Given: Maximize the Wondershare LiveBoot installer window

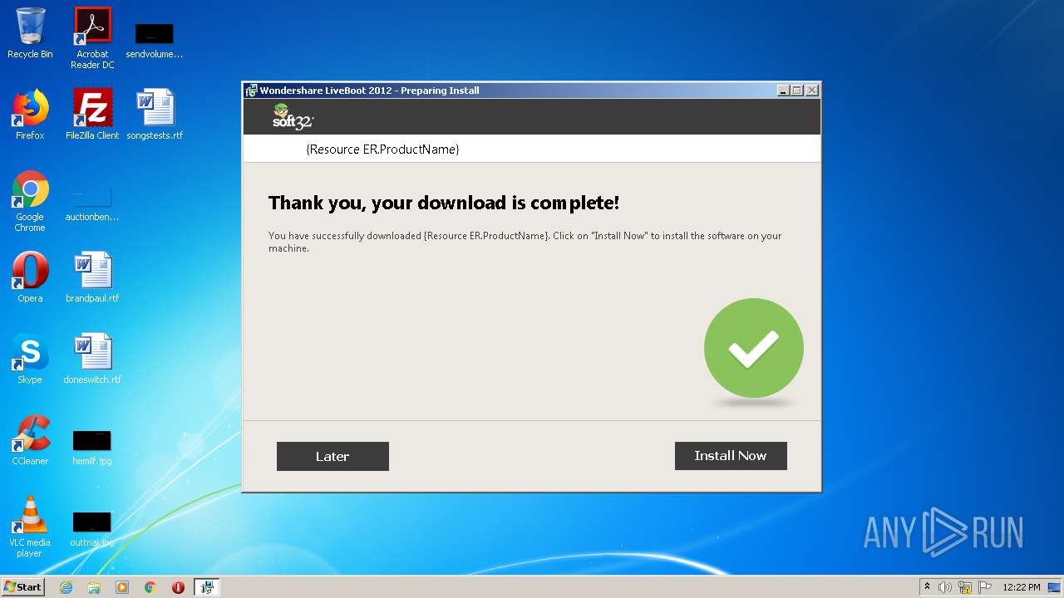Looking at the screenshot, I should (797, 91).
